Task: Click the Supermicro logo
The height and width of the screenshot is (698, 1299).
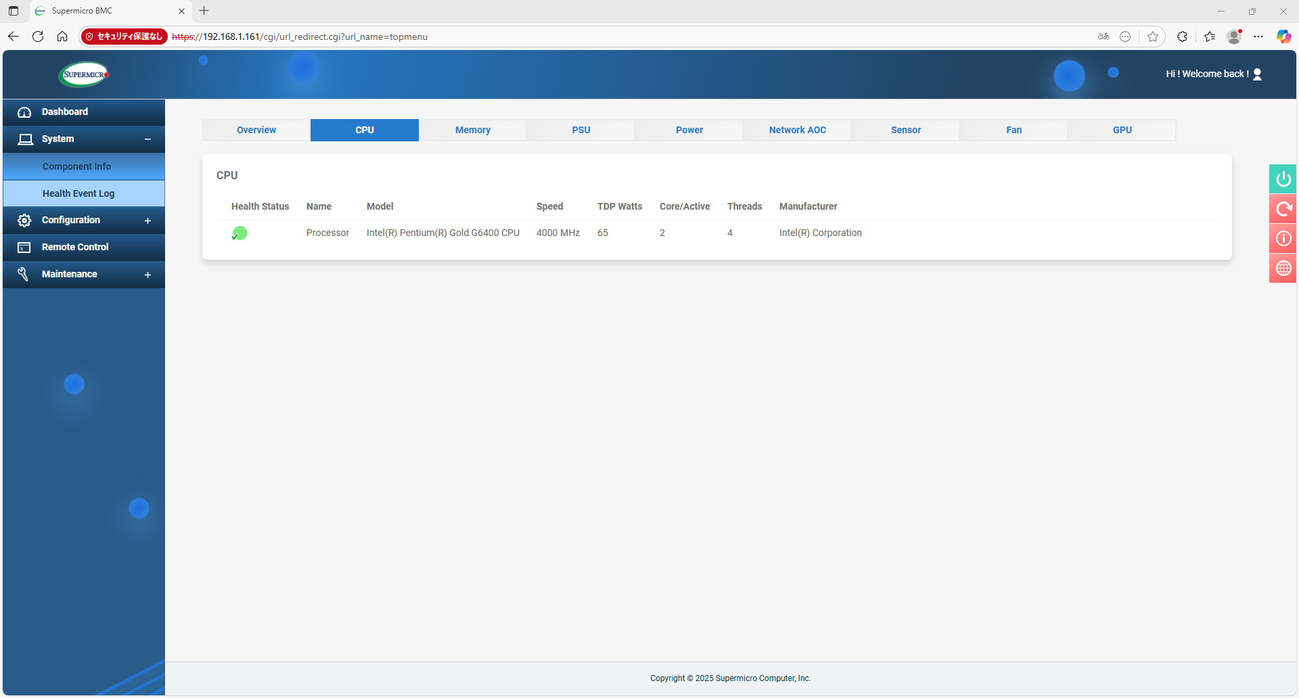Action: click(x=84, y=74)
